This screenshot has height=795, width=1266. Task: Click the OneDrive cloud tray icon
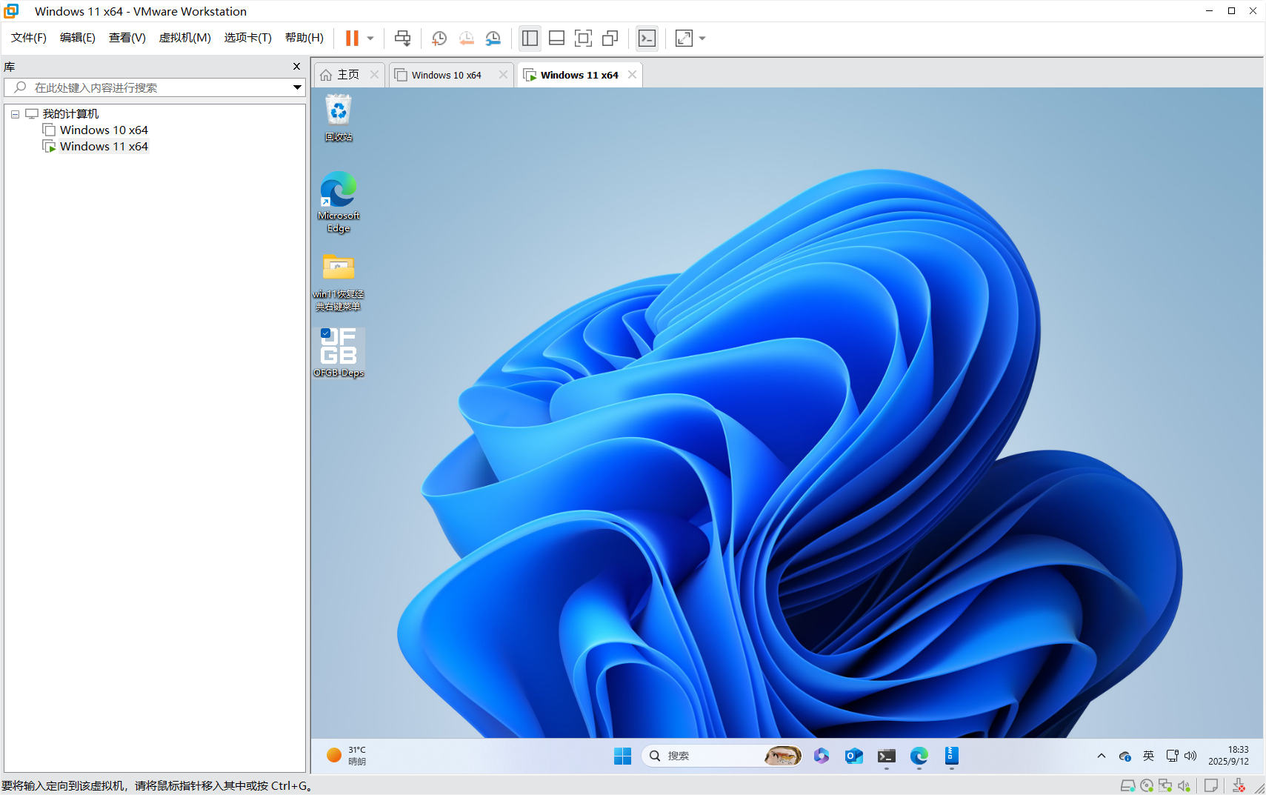1125,756
